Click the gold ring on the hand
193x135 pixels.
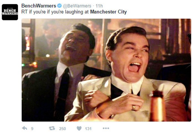click(134, 107)
